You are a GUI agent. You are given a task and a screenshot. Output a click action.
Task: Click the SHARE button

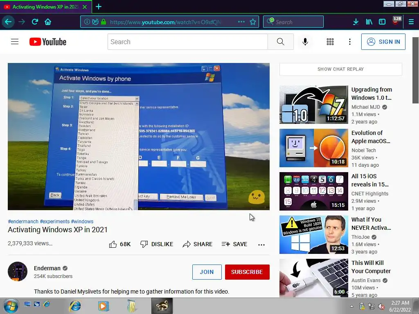pos(198,244)
